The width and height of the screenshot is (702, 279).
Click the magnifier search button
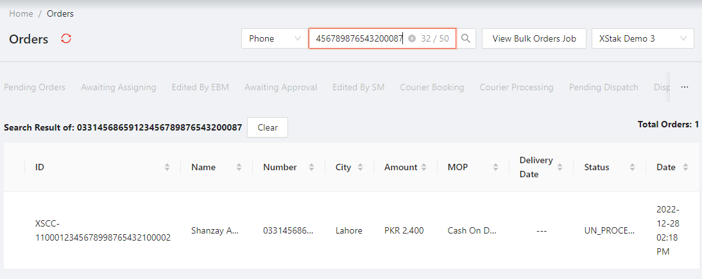(x=467, y=38)
